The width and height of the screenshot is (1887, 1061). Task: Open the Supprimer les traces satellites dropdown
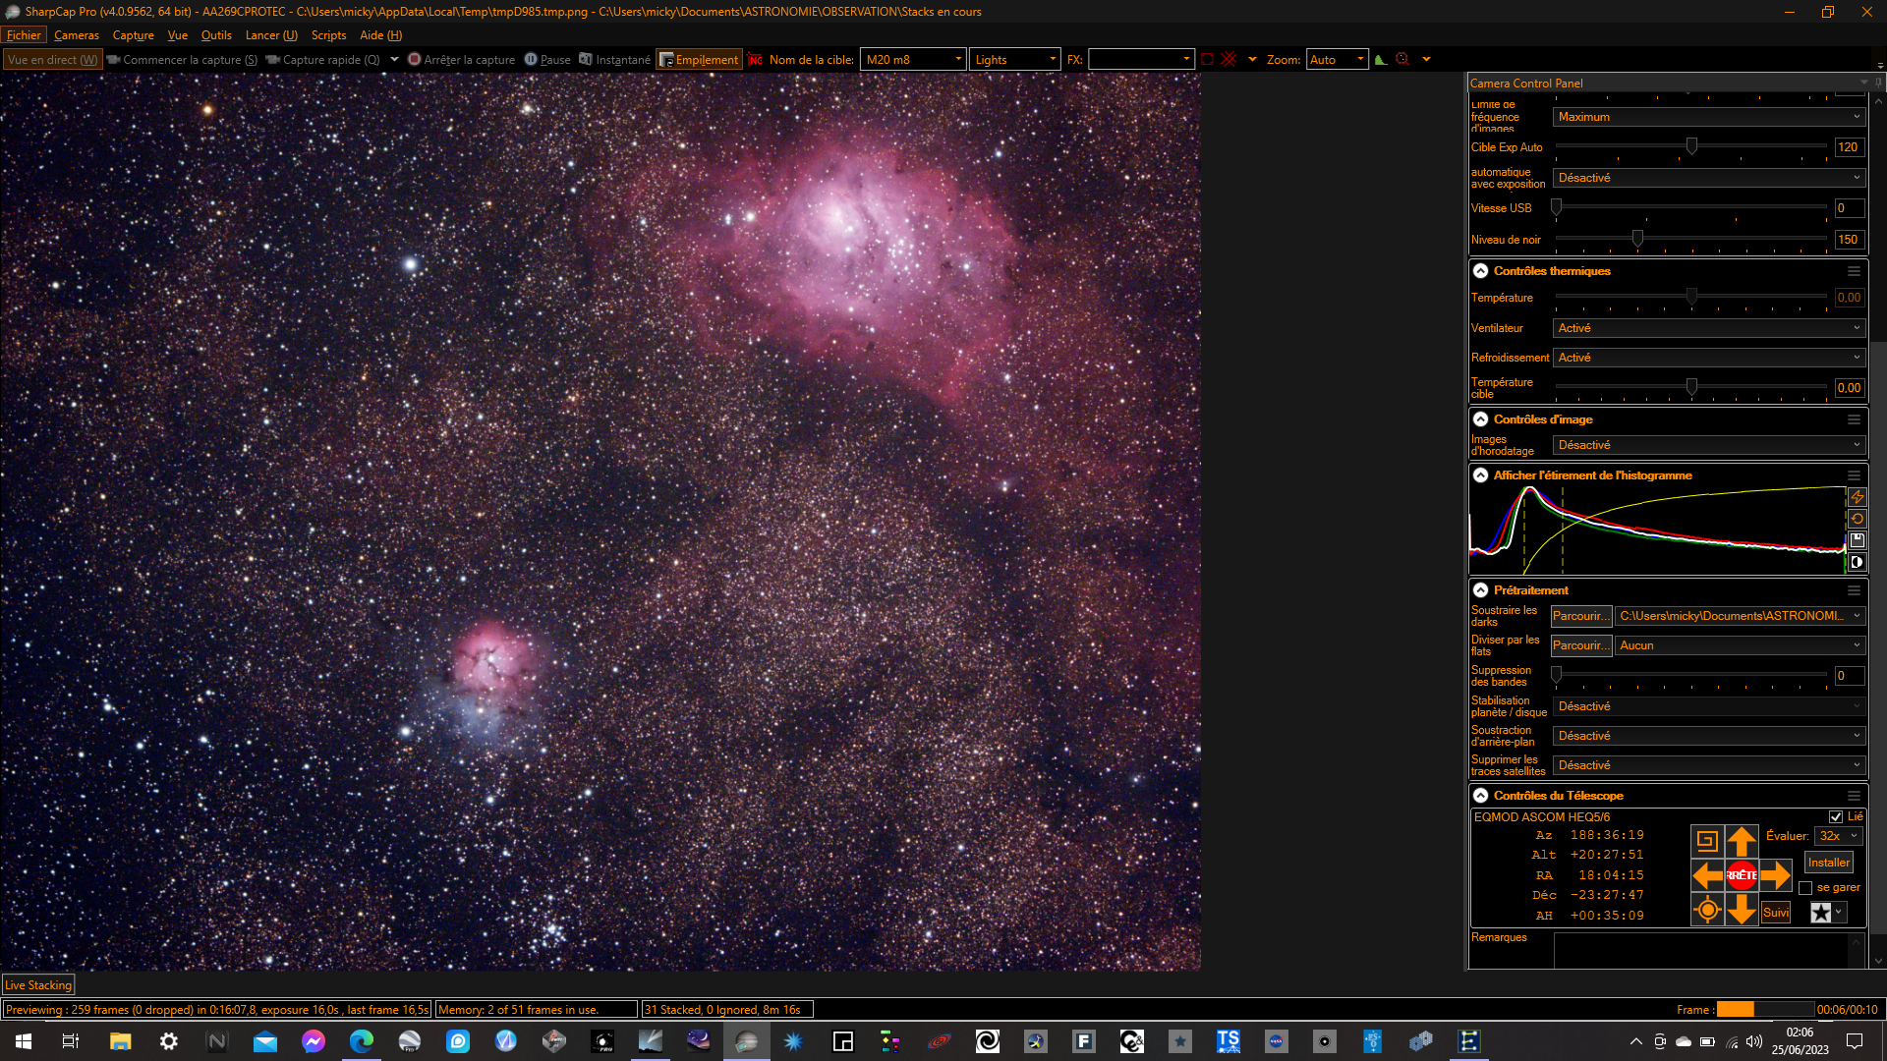pyautogui.click(x=1708, y=765)
